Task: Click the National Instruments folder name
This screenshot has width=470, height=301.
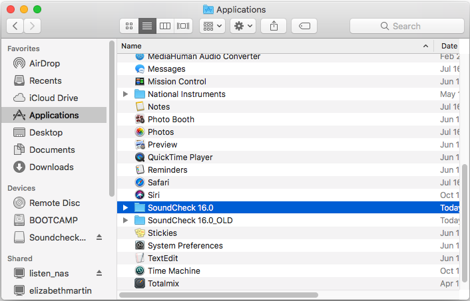Action: click(186, 94)
